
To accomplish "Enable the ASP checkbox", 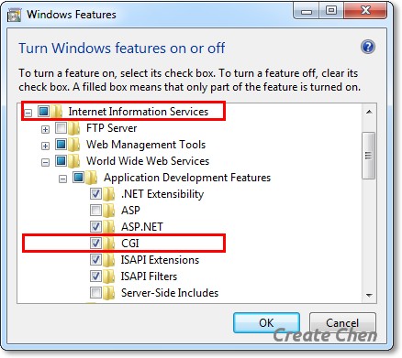I will (95, 211).
